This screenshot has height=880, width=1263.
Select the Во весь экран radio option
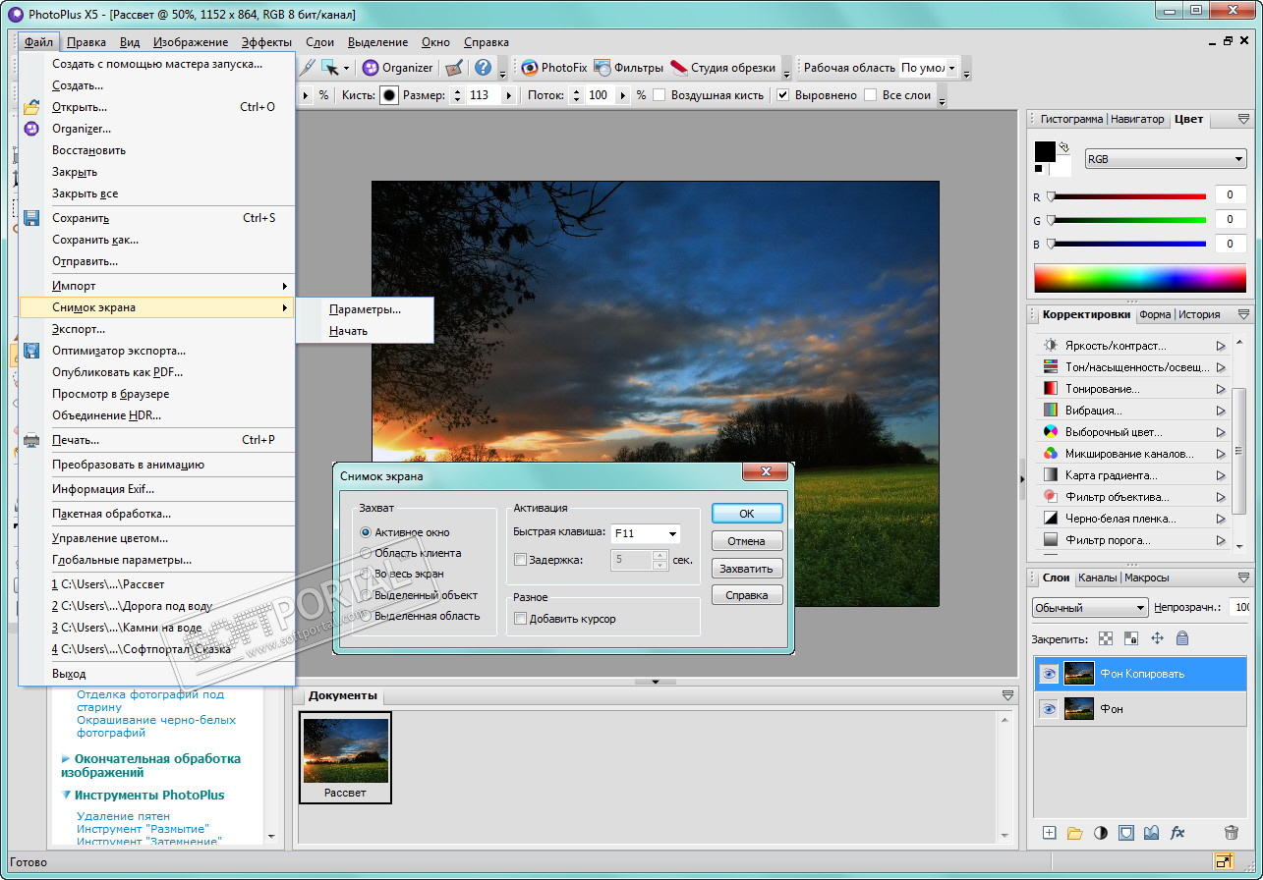point(367,574)
